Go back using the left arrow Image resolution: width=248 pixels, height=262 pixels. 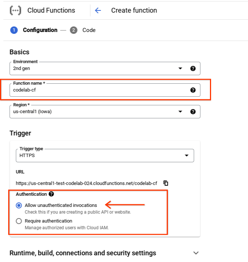98,10
